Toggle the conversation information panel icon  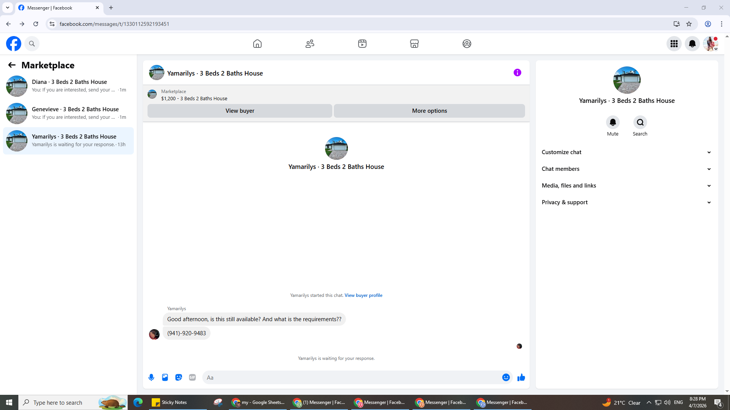517,73
